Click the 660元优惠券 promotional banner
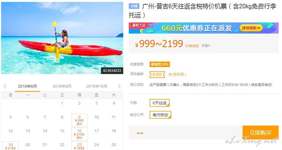The height and width of the screenshot is (150, 282). [203, 28]
